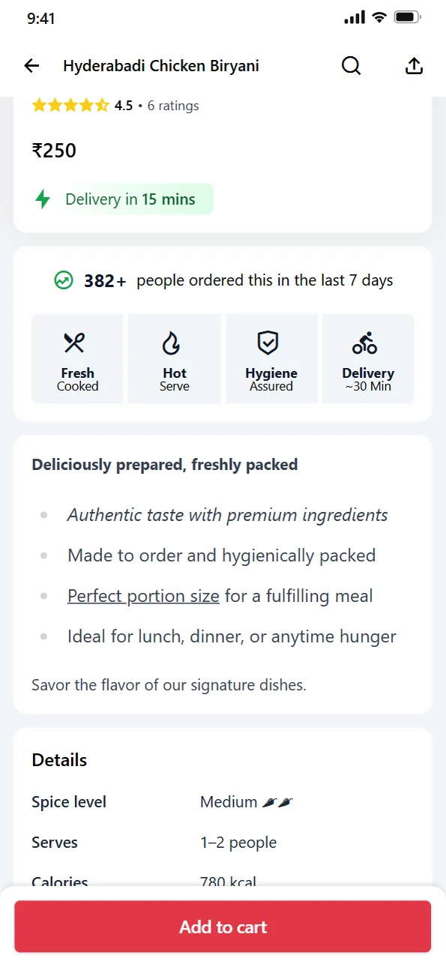Tap the share upload icon
This screenshot has height=967, width=446.
(414, 66)
